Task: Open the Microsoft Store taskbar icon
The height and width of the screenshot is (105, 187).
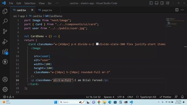Action: [115, 102]
